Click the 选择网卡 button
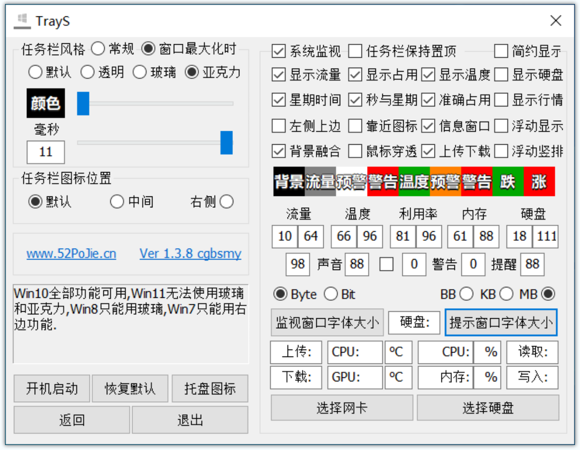Screen dimensions: 580x450 point(342,408)
